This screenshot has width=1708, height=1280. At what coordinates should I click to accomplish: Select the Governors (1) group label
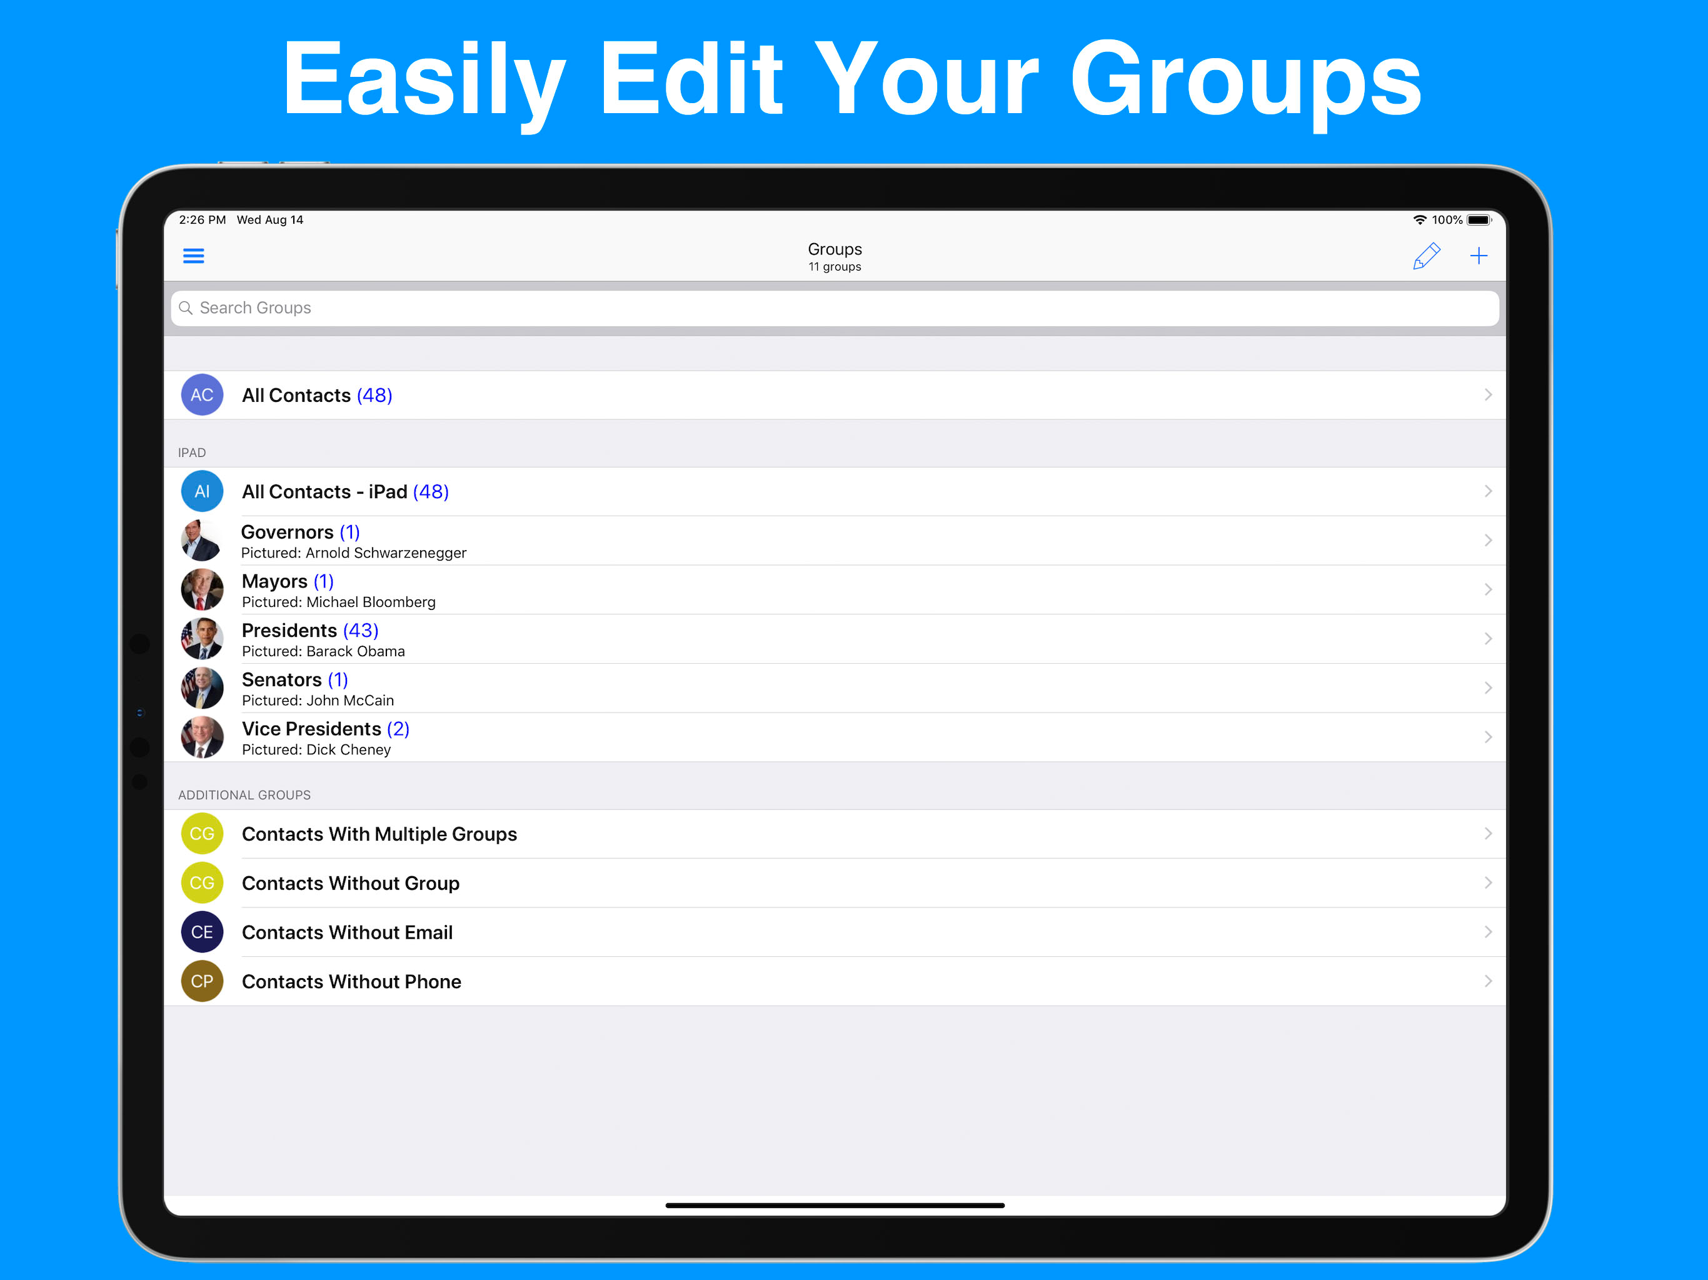[x=300, y=532]
